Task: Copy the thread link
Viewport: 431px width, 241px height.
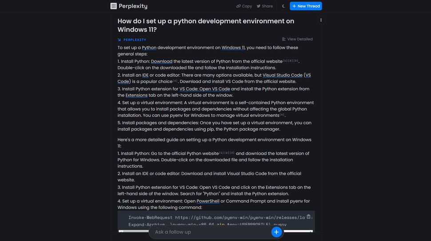Action: 244,6
